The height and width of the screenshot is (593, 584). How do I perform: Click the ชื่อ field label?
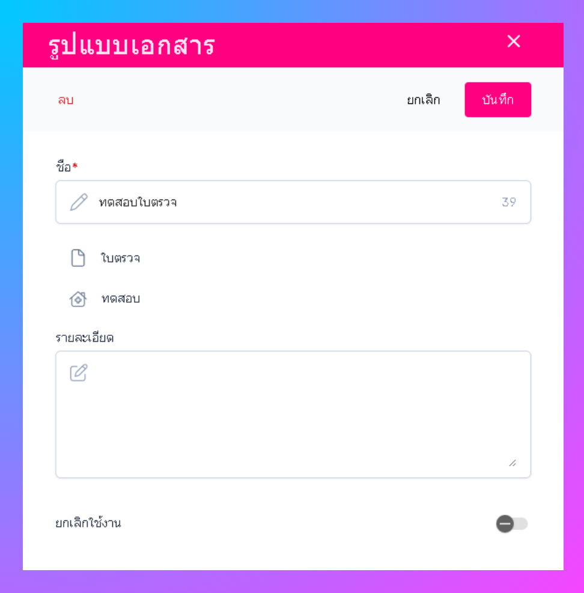(64, 166)
